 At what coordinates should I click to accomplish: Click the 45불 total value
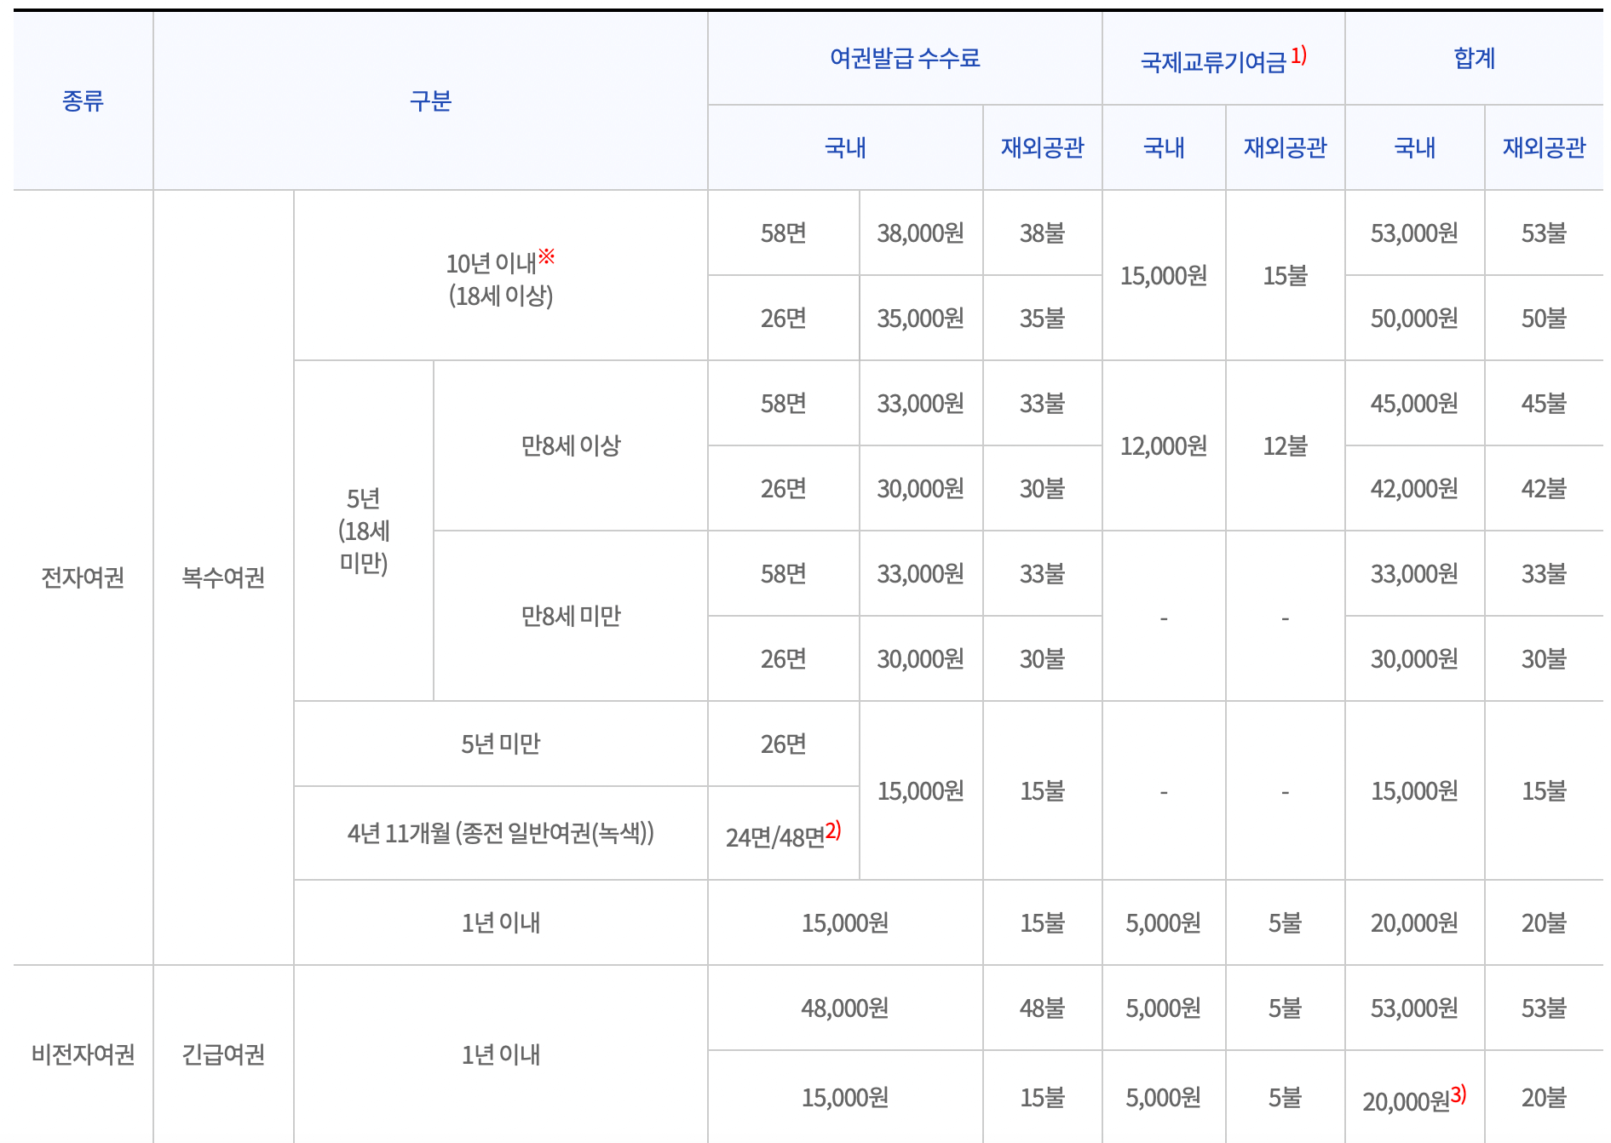[1544, 403]
